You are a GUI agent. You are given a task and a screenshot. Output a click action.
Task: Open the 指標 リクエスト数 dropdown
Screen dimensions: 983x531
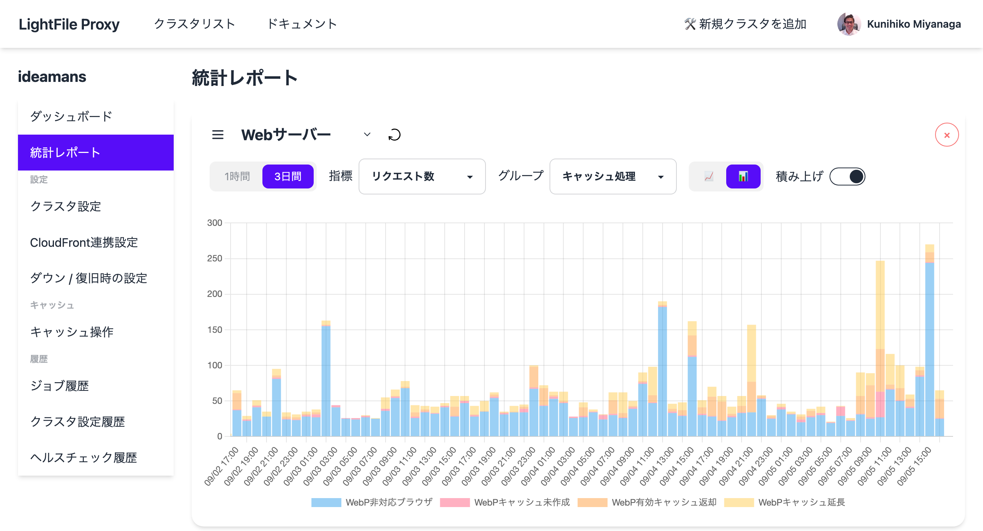[x=421, y=176]
